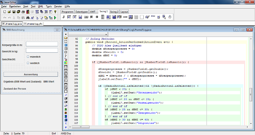Select the männlich radio button
The height and width of the screenshot is (135, 255).
(x=28, y=57)
